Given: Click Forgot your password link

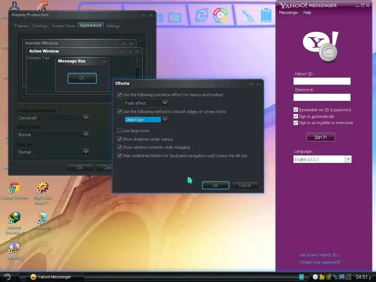Looking at the screenshot, I should pos(320,262).
